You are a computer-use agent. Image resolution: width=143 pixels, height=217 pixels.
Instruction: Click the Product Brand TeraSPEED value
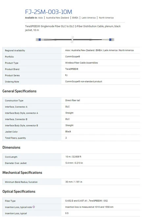(72, 69)
